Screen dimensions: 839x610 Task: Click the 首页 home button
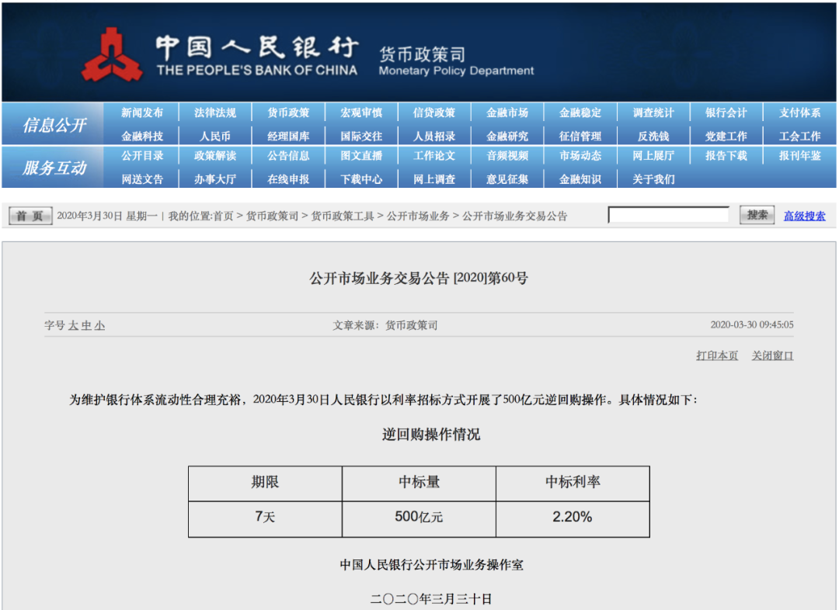coord(31,216)
